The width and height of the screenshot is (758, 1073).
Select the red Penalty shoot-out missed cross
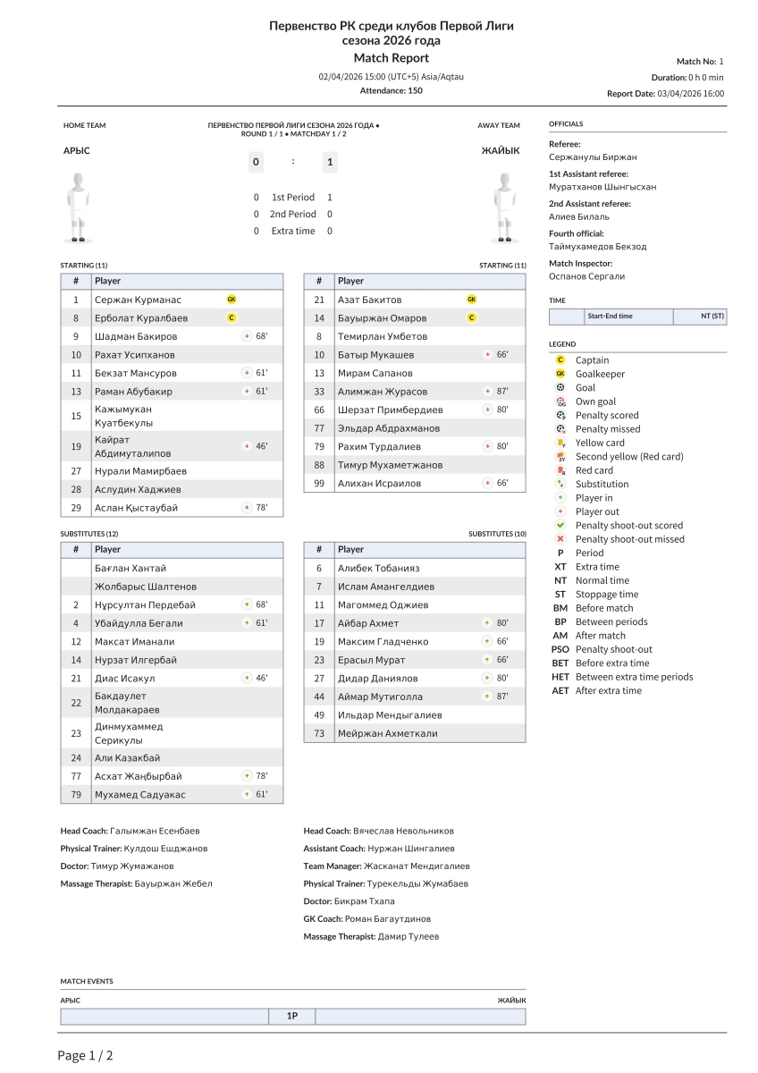point(560,539)
